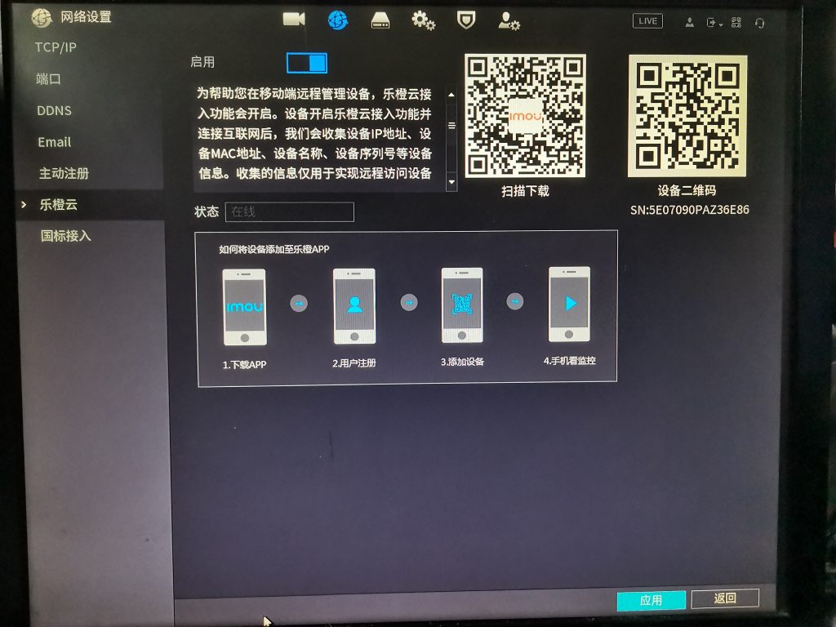The image size is (836, 627).
Task: Click the 应用 apply button
Action: [x=651, y=600]
